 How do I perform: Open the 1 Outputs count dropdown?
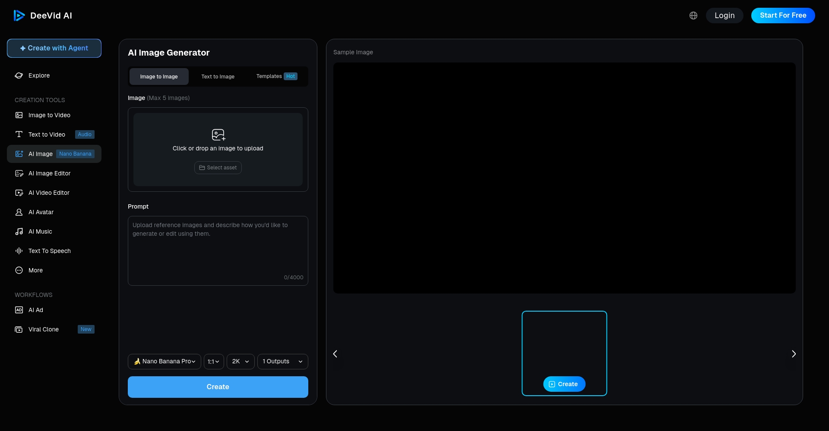[x=282, y=362]
